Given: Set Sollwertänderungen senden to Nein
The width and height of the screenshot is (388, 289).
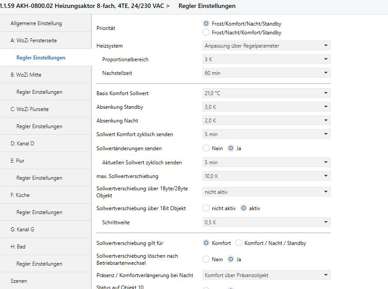Looking at the screenshot, I should pyautogui.click(x=206, y=148).
